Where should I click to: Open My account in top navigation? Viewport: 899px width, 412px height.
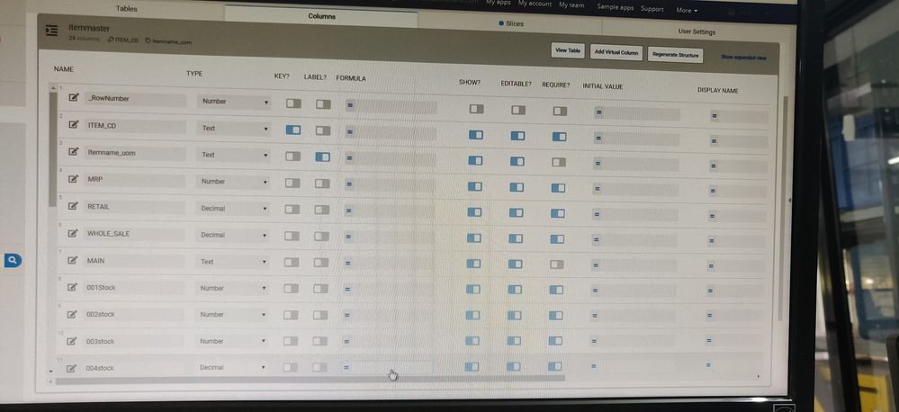(x=535, y=4)
